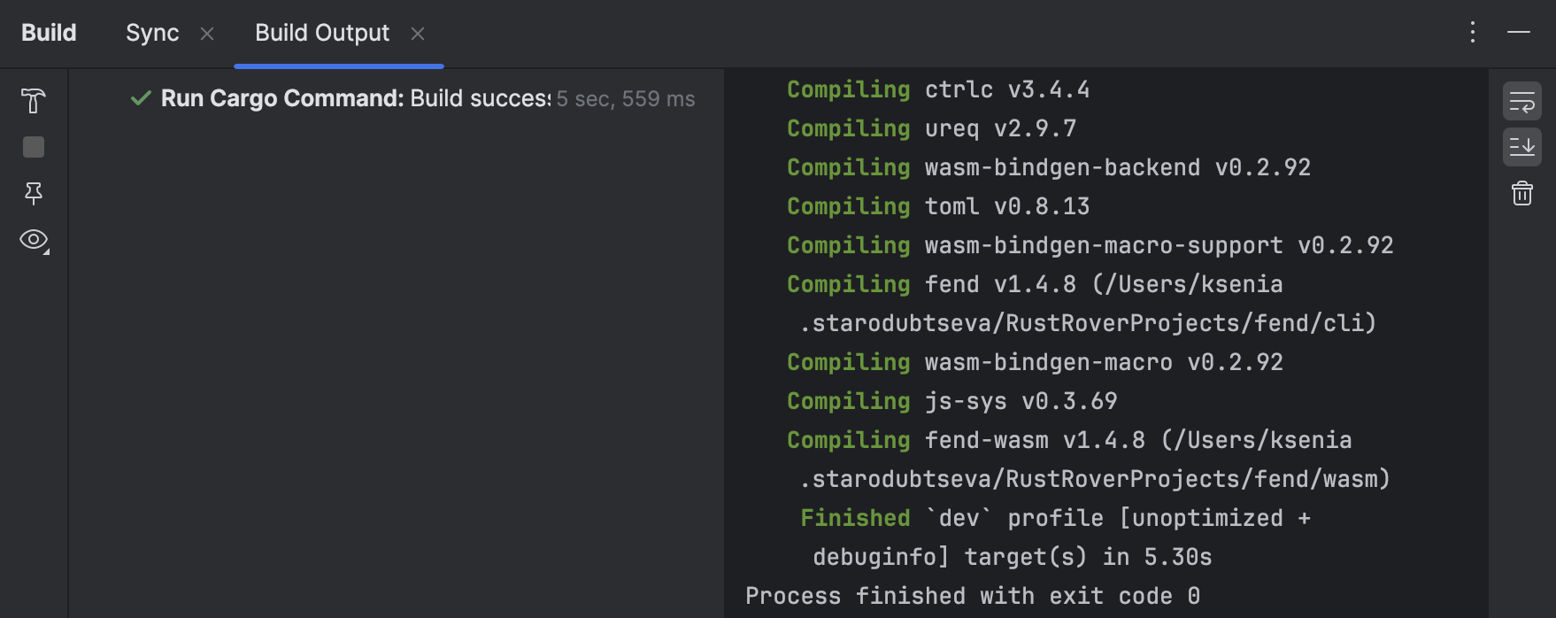
Task: Click the 5 sec, 559 ms duration text
Action: (x=626, y=99)
